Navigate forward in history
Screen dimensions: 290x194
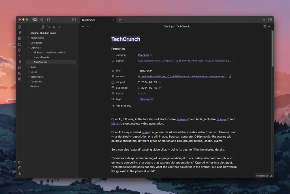click(88, 26)
